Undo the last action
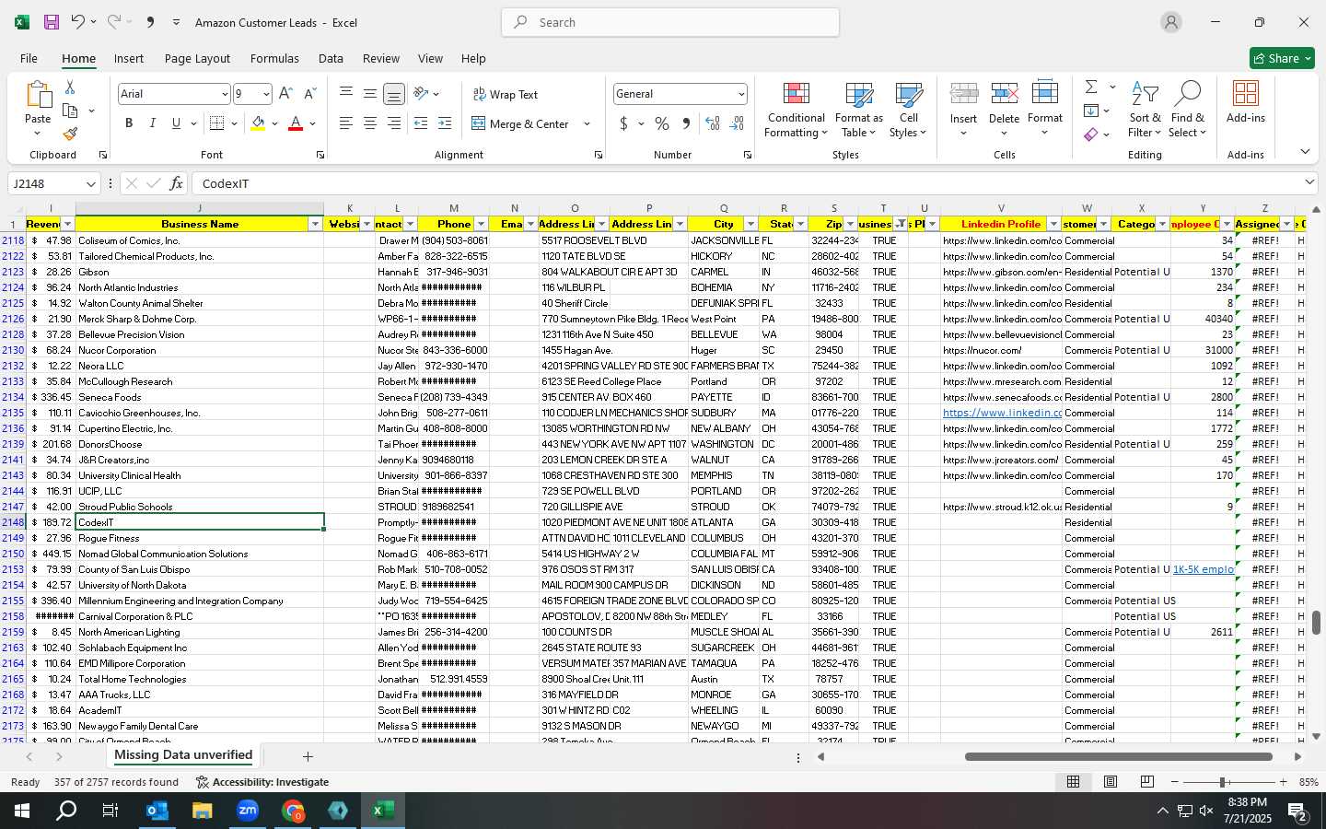Viewport: 1326px width, 829px height. click(x=78, y=22)
